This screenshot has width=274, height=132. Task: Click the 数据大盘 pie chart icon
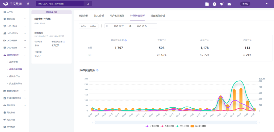(x=5, y=19)
